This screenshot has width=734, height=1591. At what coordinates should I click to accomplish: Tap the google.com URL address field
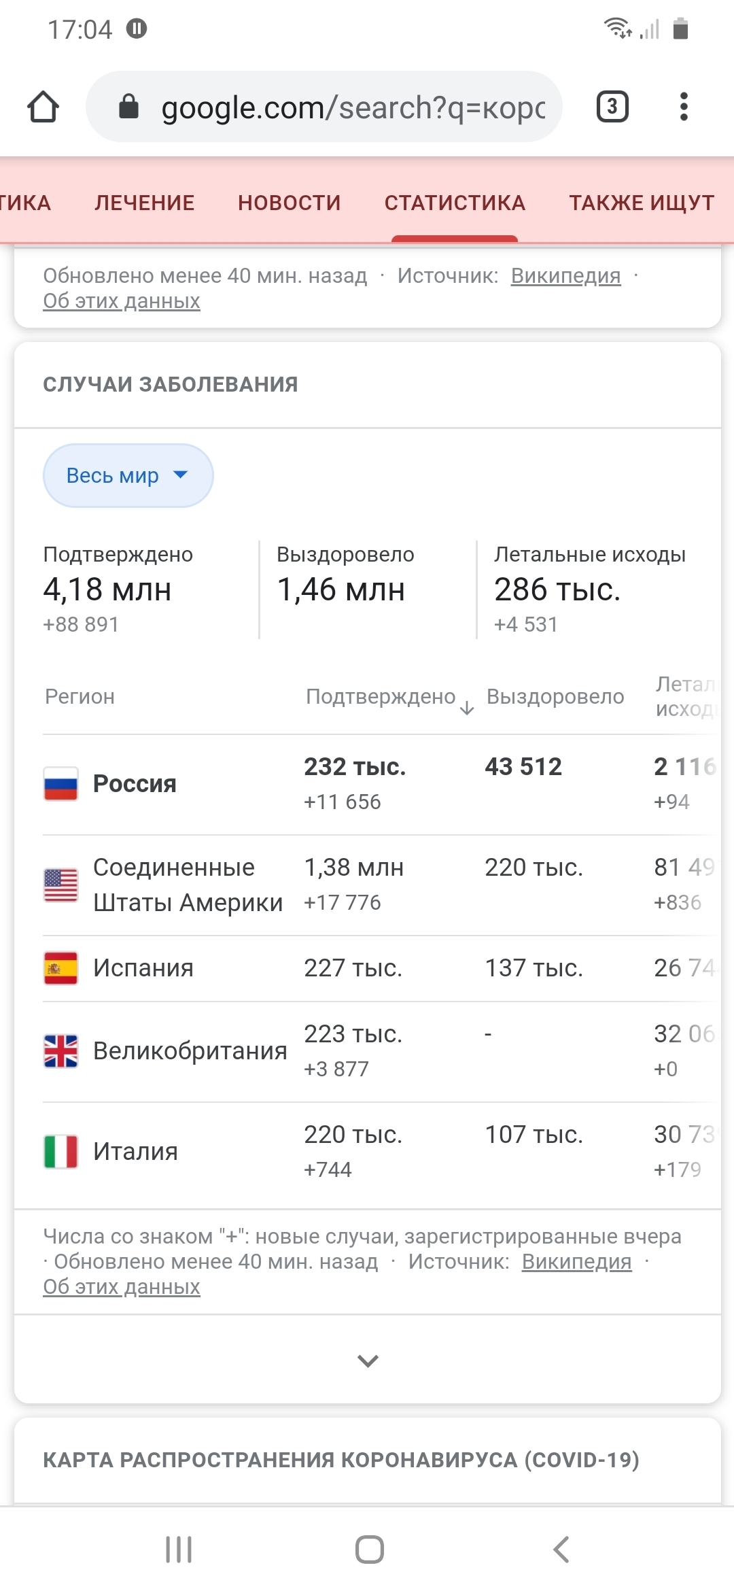(353, 107)
